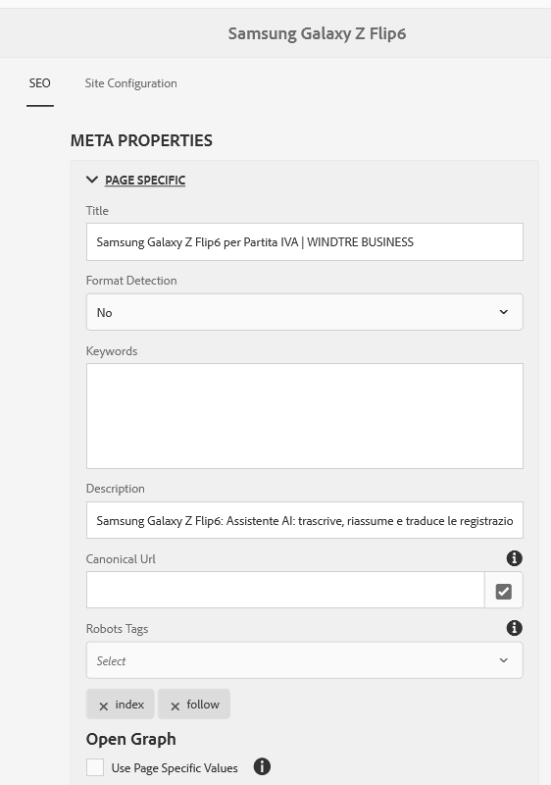This screenshot has width=551, height=785.
Task: Click the index tag chip
Action: point(120,704)
